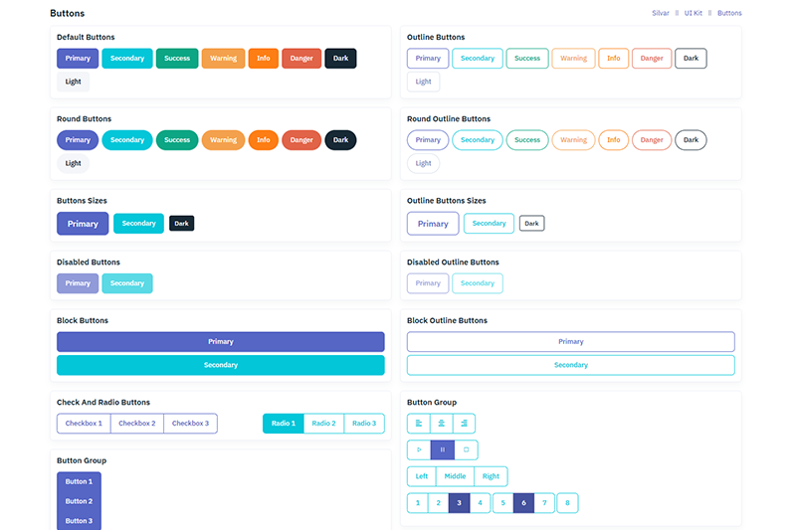The height and width of the screenshot is (530, 796).
Task: Click the solid Danger default button
Action: coord(301,59)
